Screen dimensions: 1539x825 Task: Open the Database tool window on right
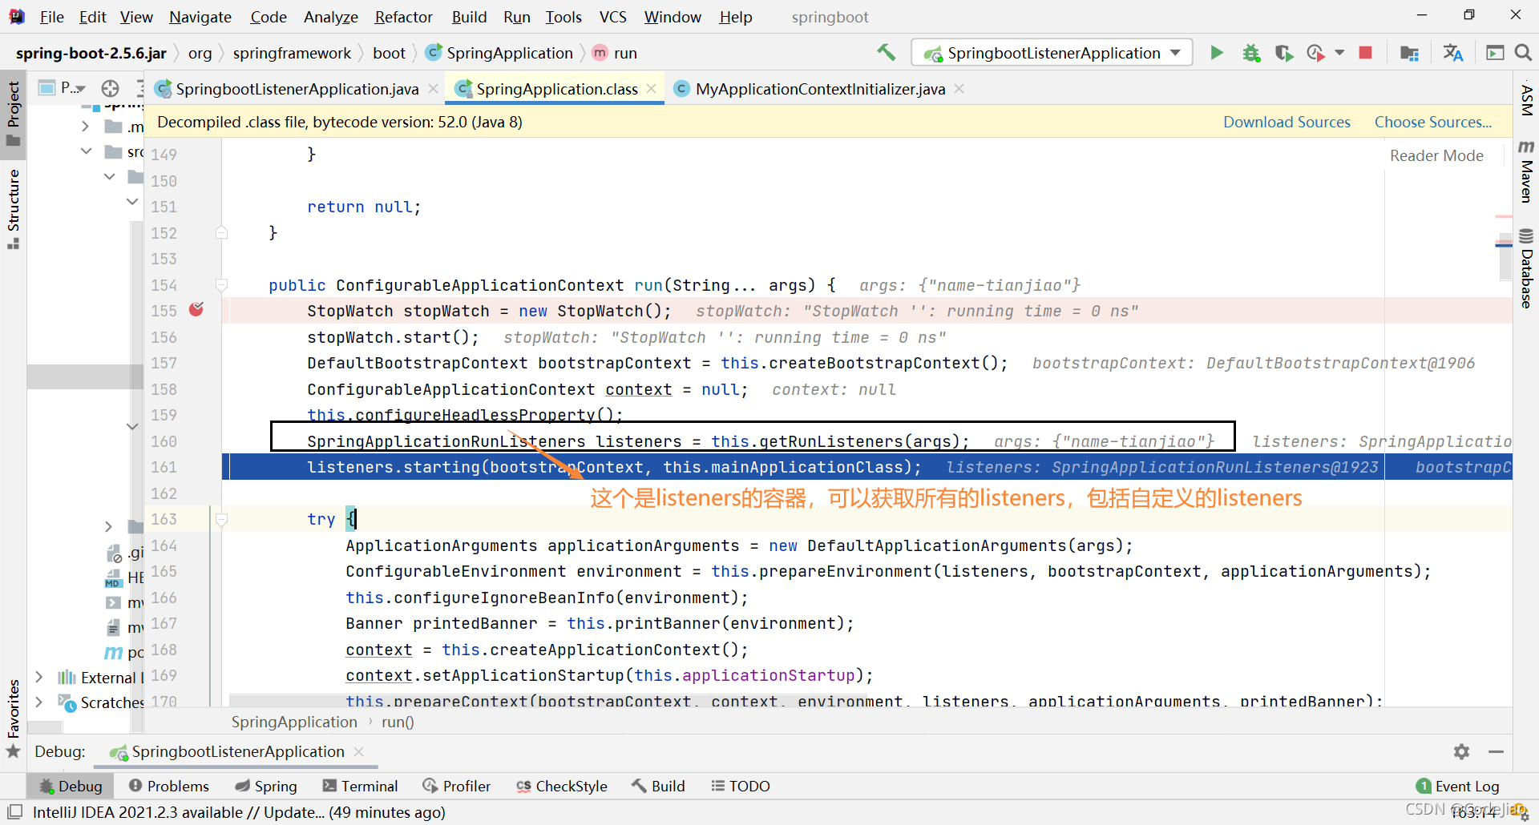(1526, 269)
